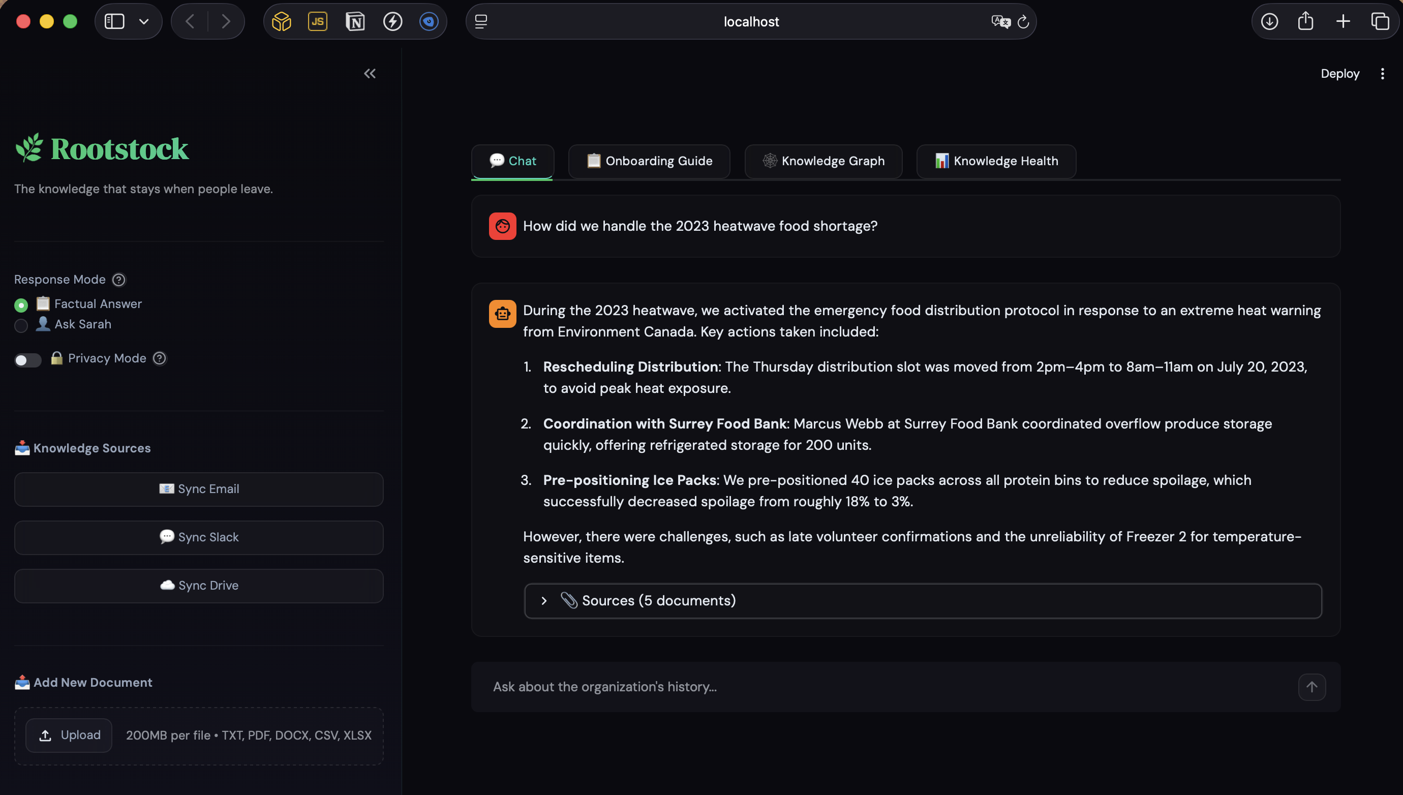Click the page reload icon

click(x=1023, y=22)
